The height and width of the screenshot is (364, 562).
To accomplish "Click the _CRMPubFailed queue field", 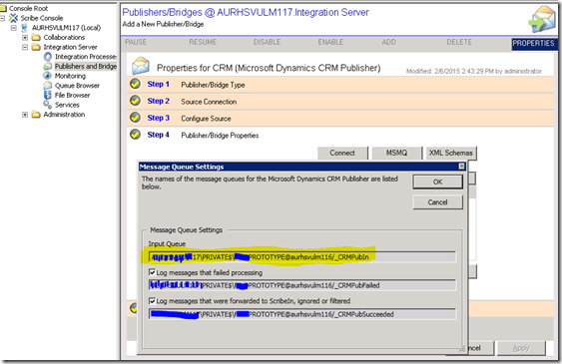I will [x=302, y=285].
